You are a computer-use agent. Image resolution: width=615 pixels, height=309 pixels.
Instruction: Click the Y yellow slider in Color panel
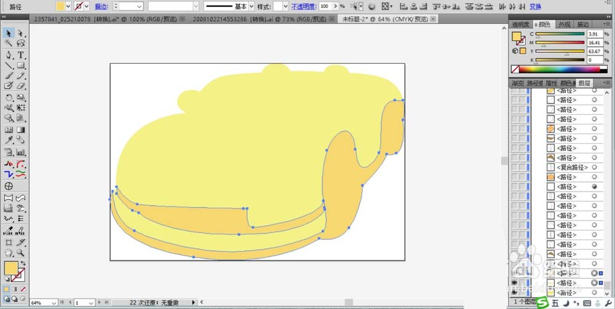point(560,52)
